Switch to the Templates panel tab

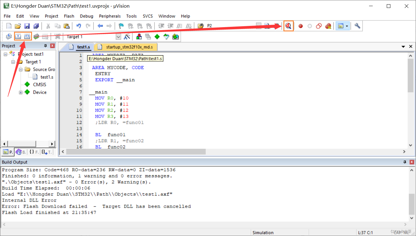coord(47,152)
